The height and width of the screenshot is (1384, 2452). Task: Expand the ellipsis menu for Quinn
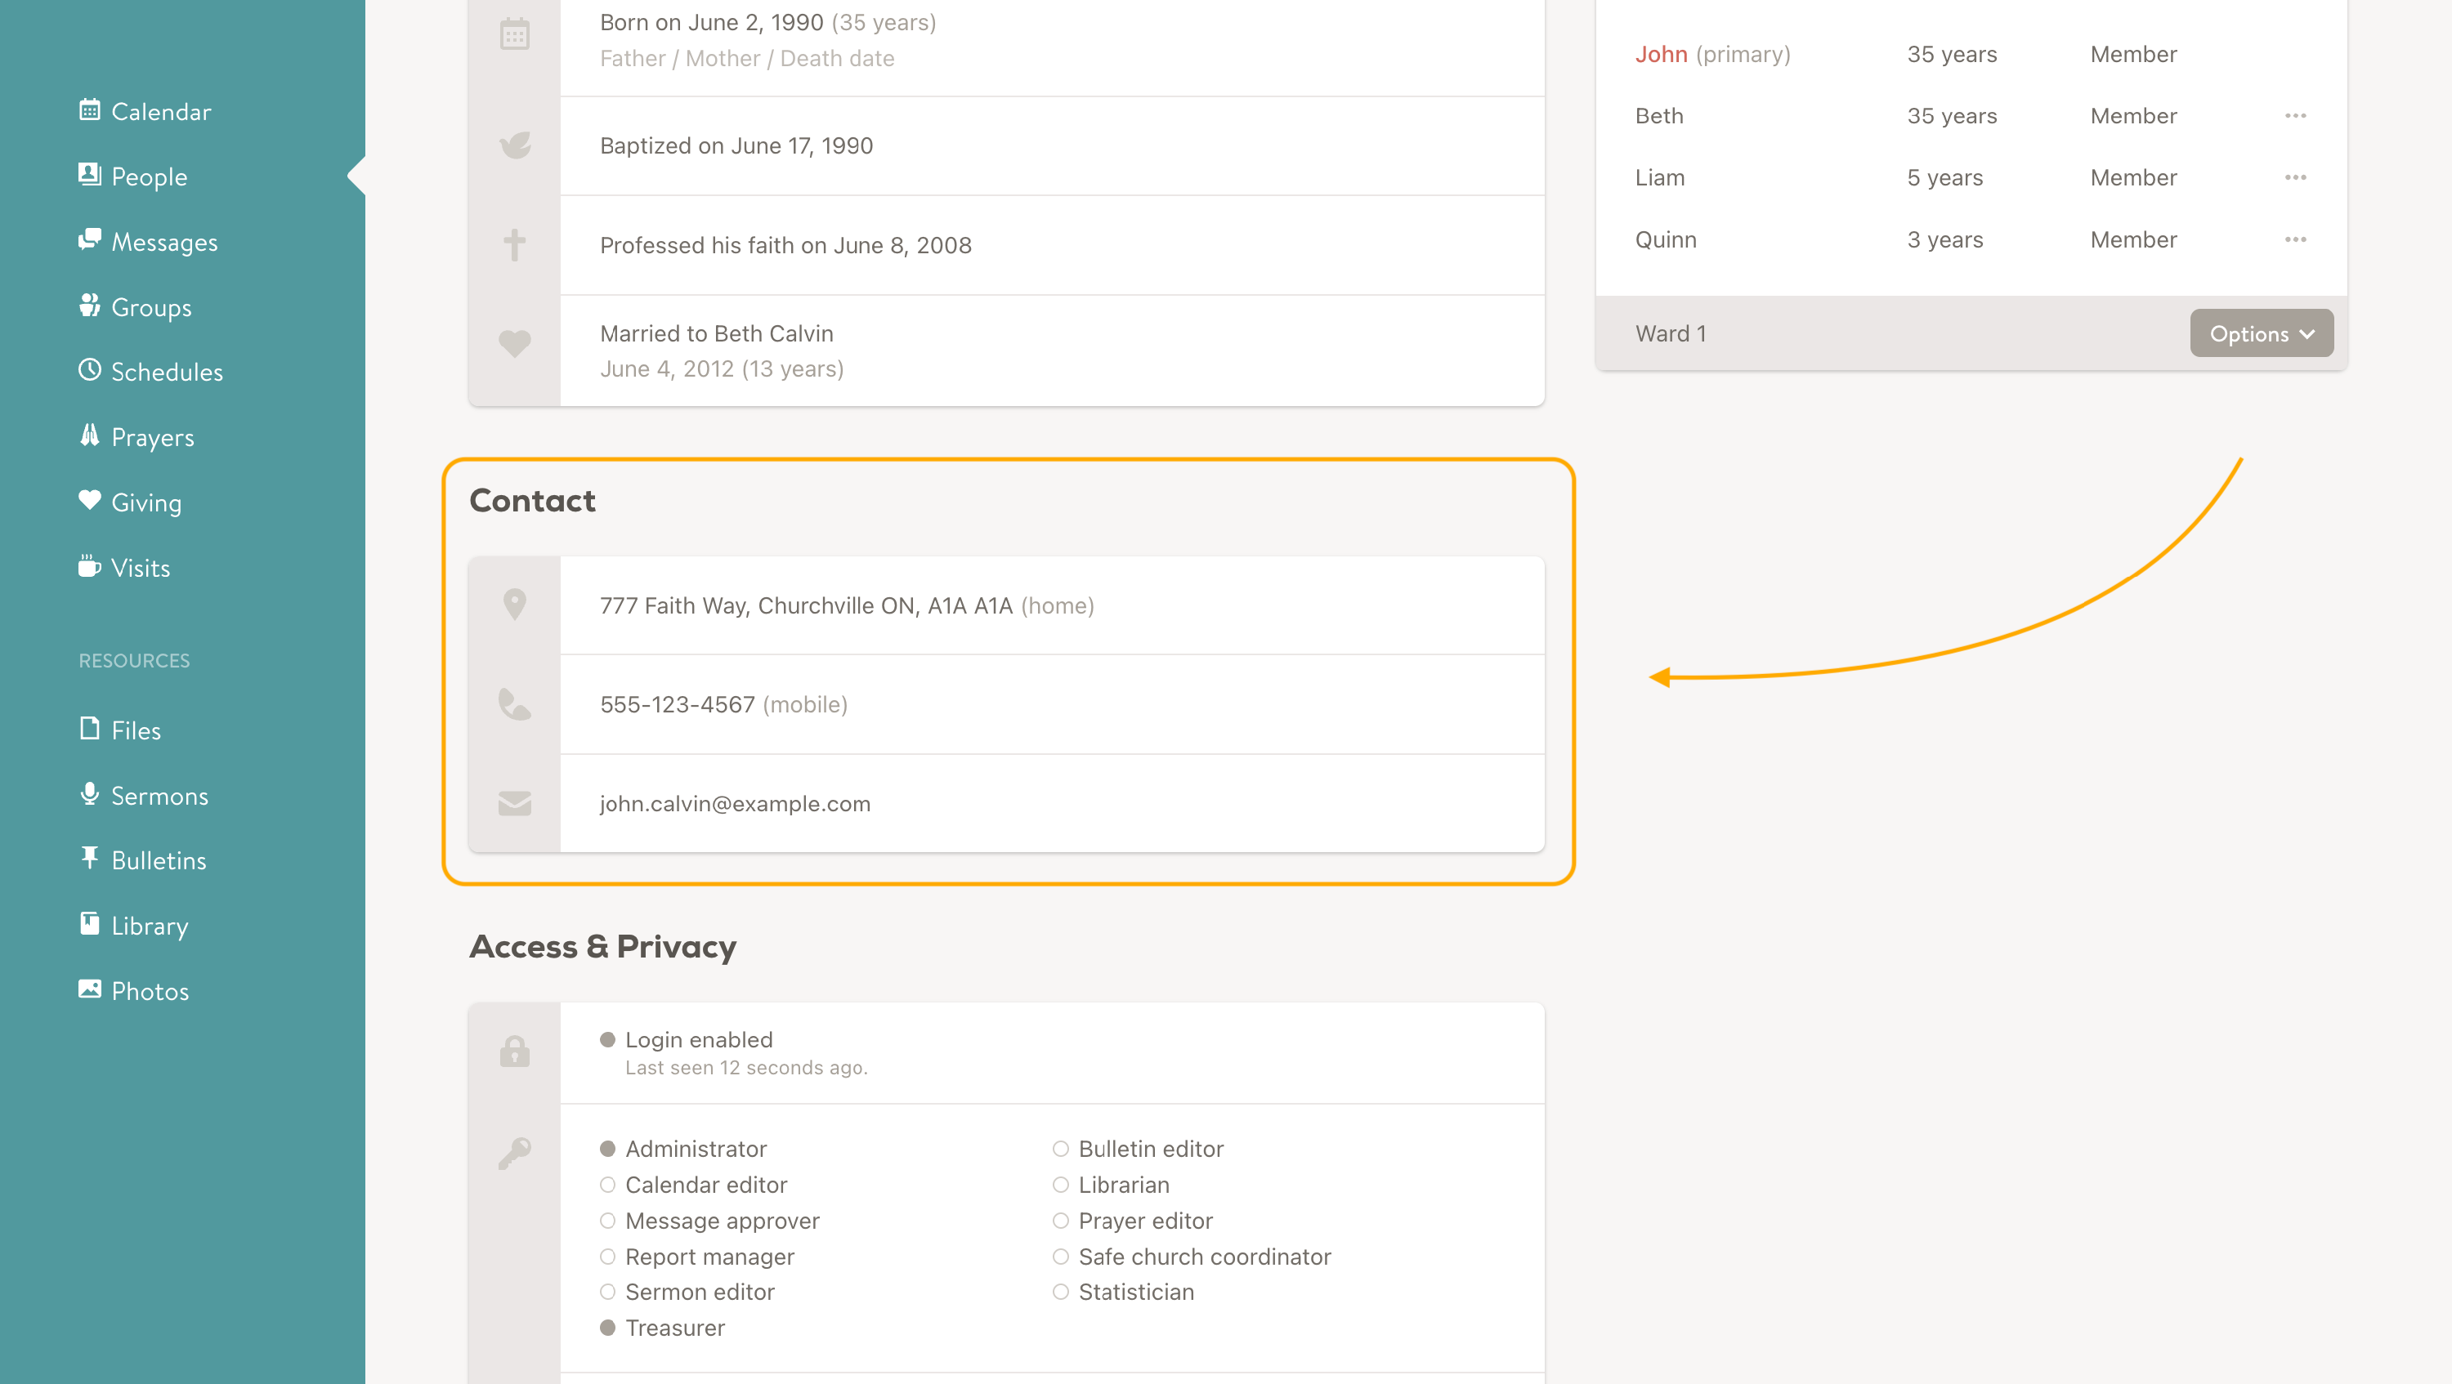pyautogui.click(x=2295, y=239)
